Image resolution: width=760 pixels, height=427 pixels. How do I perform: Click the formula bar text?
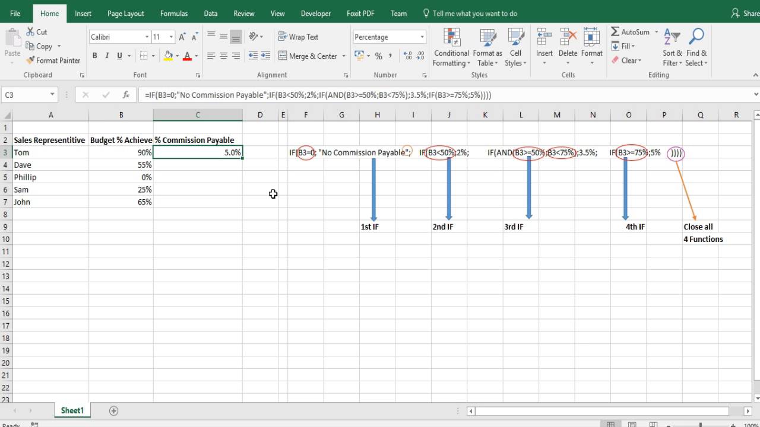click(x=318, y=95)
